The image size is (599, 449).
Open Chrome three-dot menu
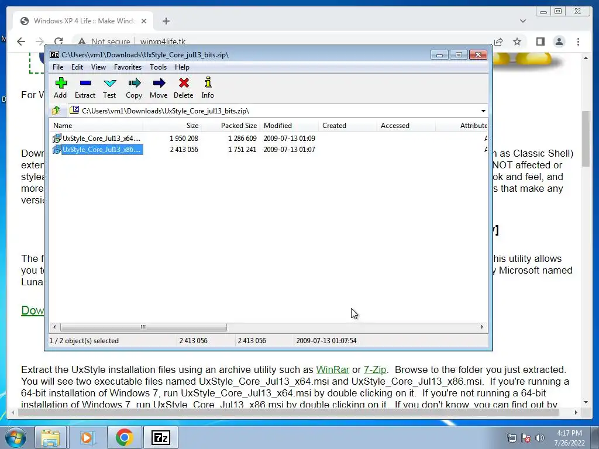click(x=578, y=42)
